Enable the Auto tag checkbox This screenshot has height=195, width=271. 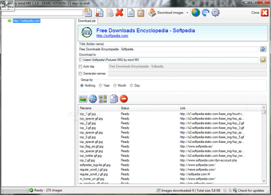tap(80, 66)
